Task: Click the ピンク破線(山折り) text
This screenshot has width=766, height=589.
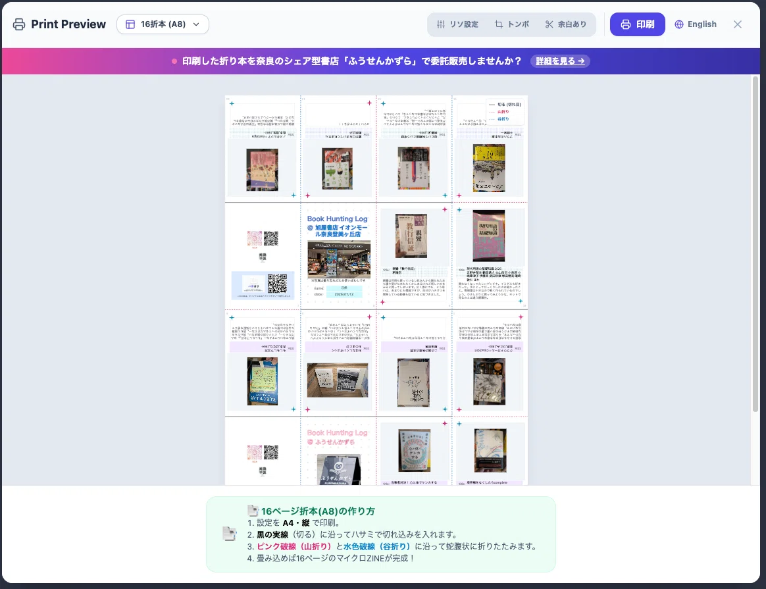Action: point(294,546)
